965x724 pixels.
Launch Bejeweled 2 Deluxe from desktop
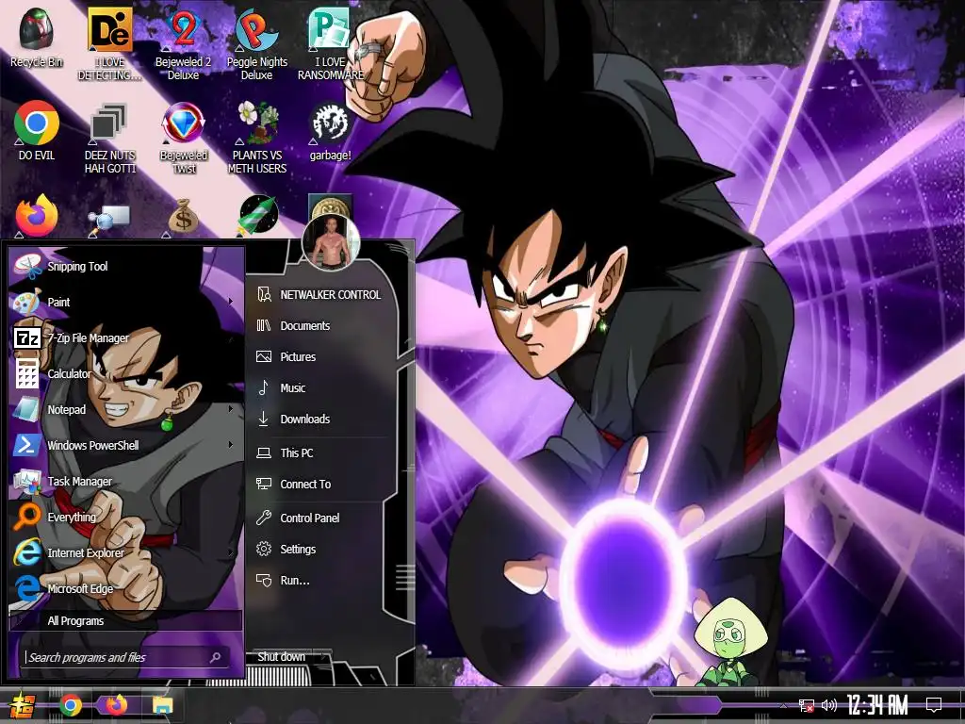(183, 44)
